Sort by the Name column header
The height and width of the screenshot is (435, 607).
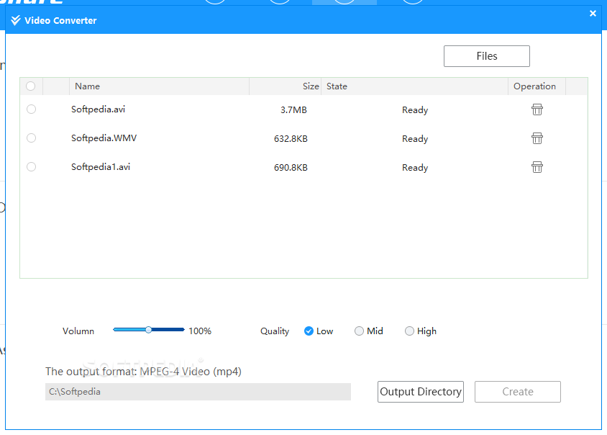[159, 86]
